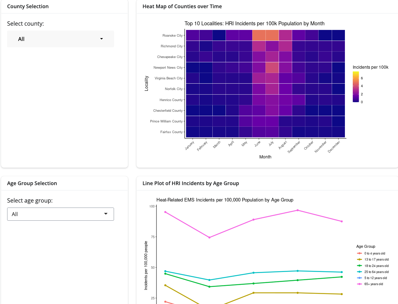Click the 18 to 24 years old legend marker

tap(360, 266)
